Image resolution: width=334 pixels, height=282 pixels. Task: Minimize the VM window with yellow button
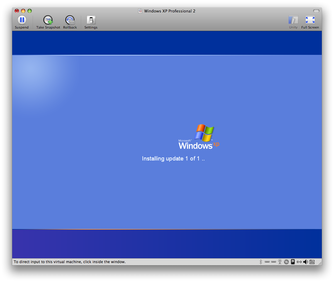pos(23,11)
